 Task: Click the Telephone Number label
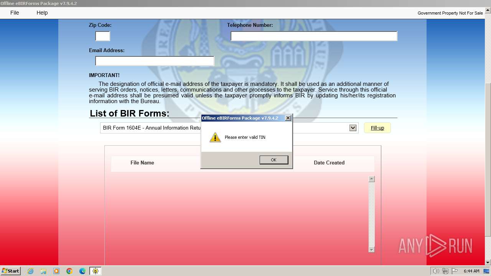(x=250, y=25)
